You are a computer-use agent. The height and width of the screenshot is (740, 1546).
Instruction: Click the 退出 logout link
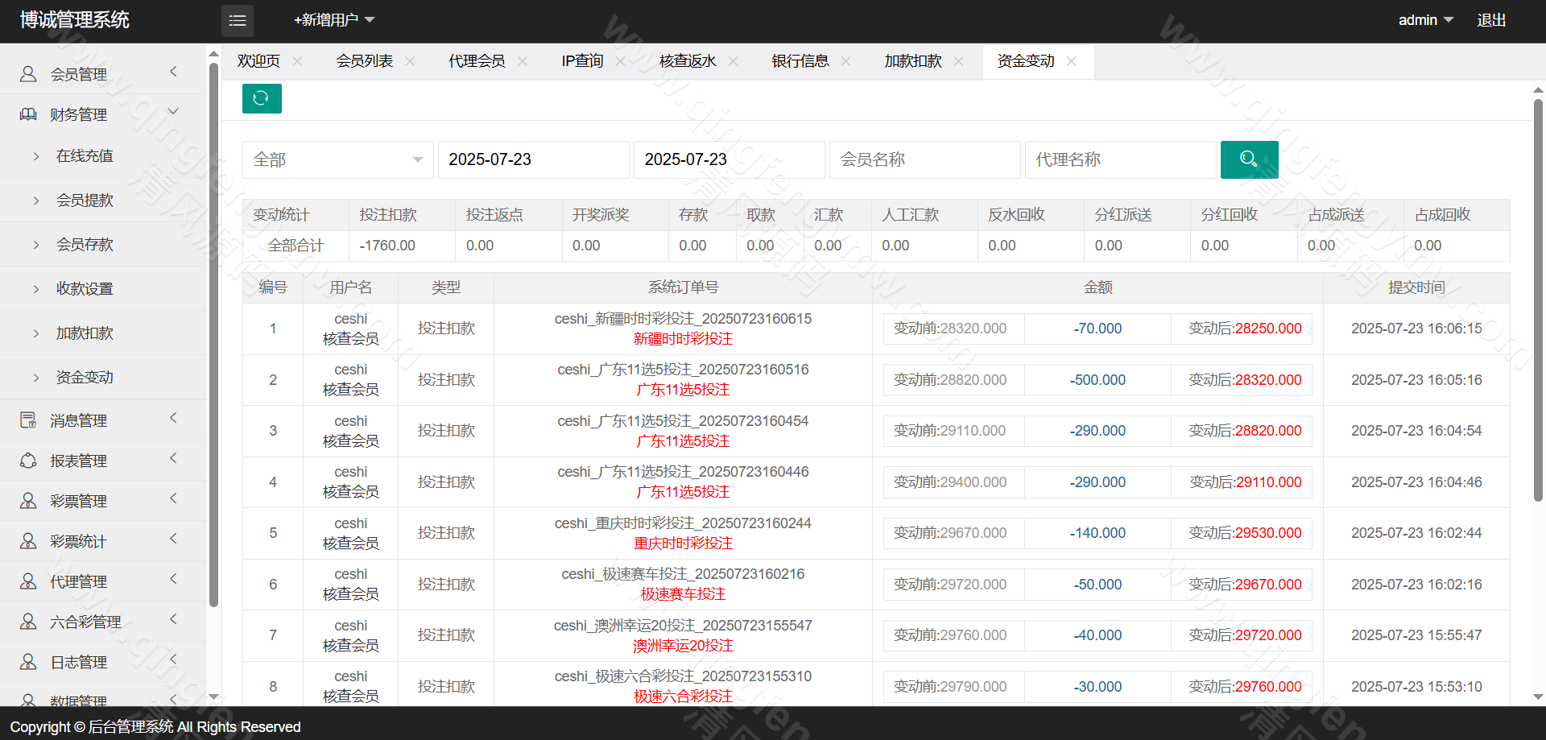(1491, 20)
